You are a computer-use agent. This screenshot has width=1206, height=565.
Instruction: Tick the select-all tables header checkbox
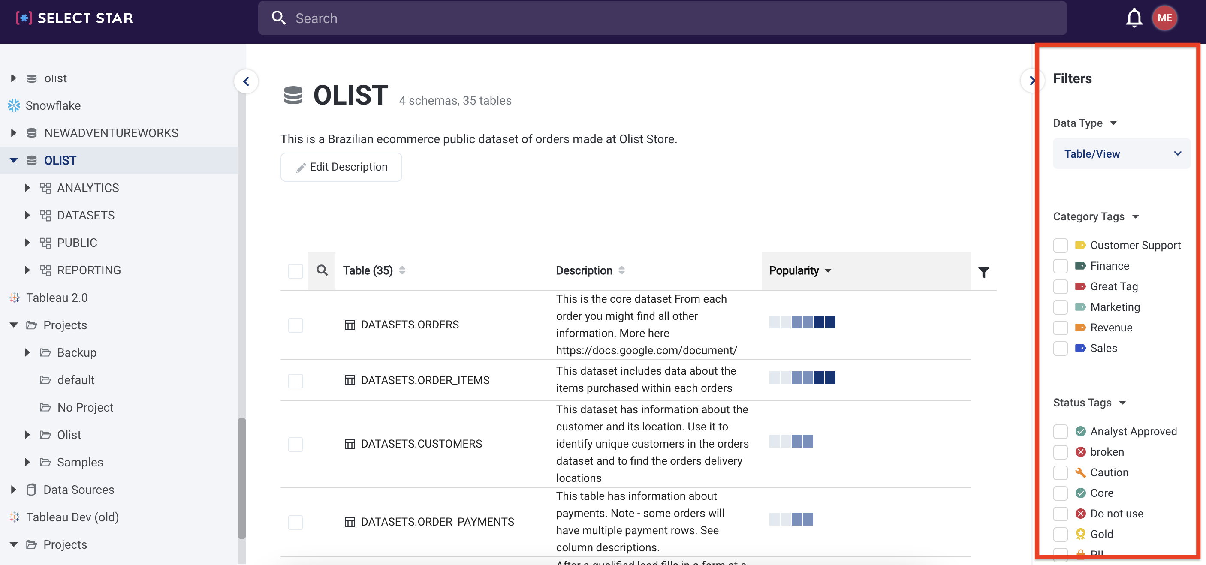pyautogui.click(x=295, y=271)
